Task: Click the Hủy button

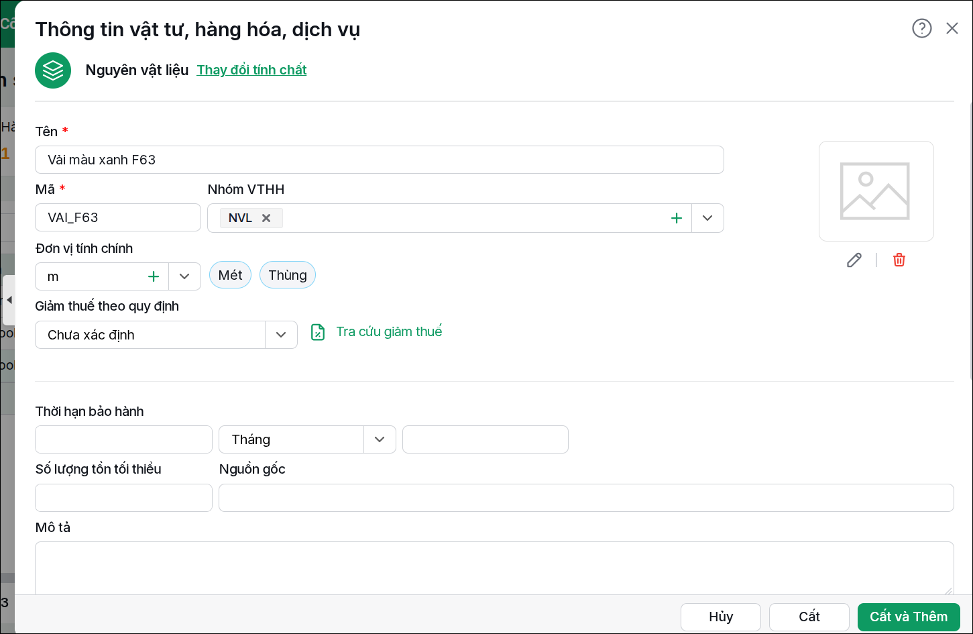Action: [x=721, y=617]
